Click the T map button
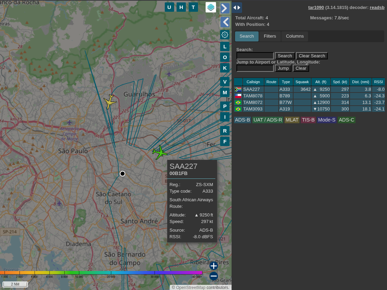Screen dimensions: 387x290 click(x=193, y=7)
